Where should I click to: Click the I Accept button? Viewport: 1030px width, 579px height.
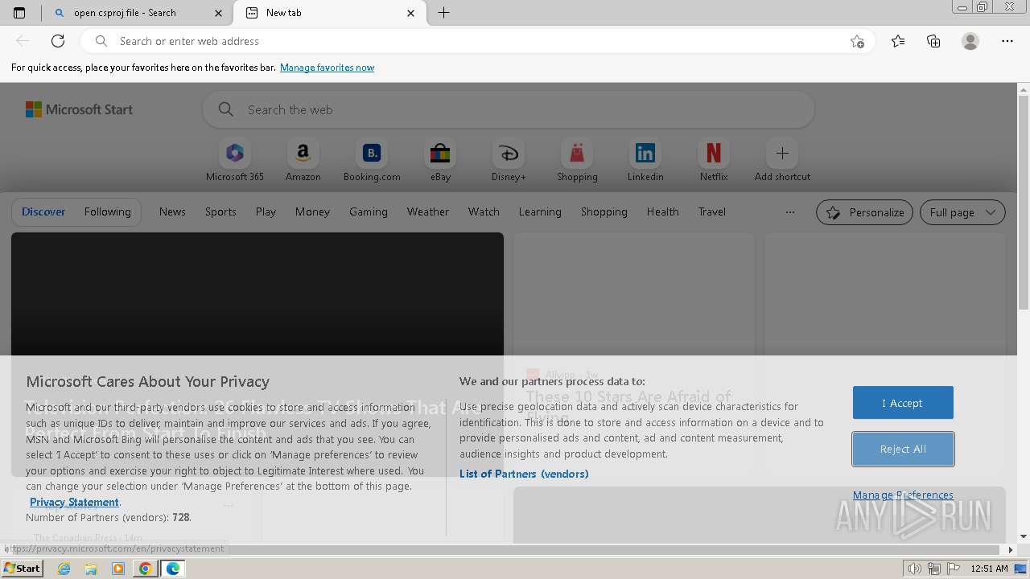pyautogui.click(x=903, y=403)
